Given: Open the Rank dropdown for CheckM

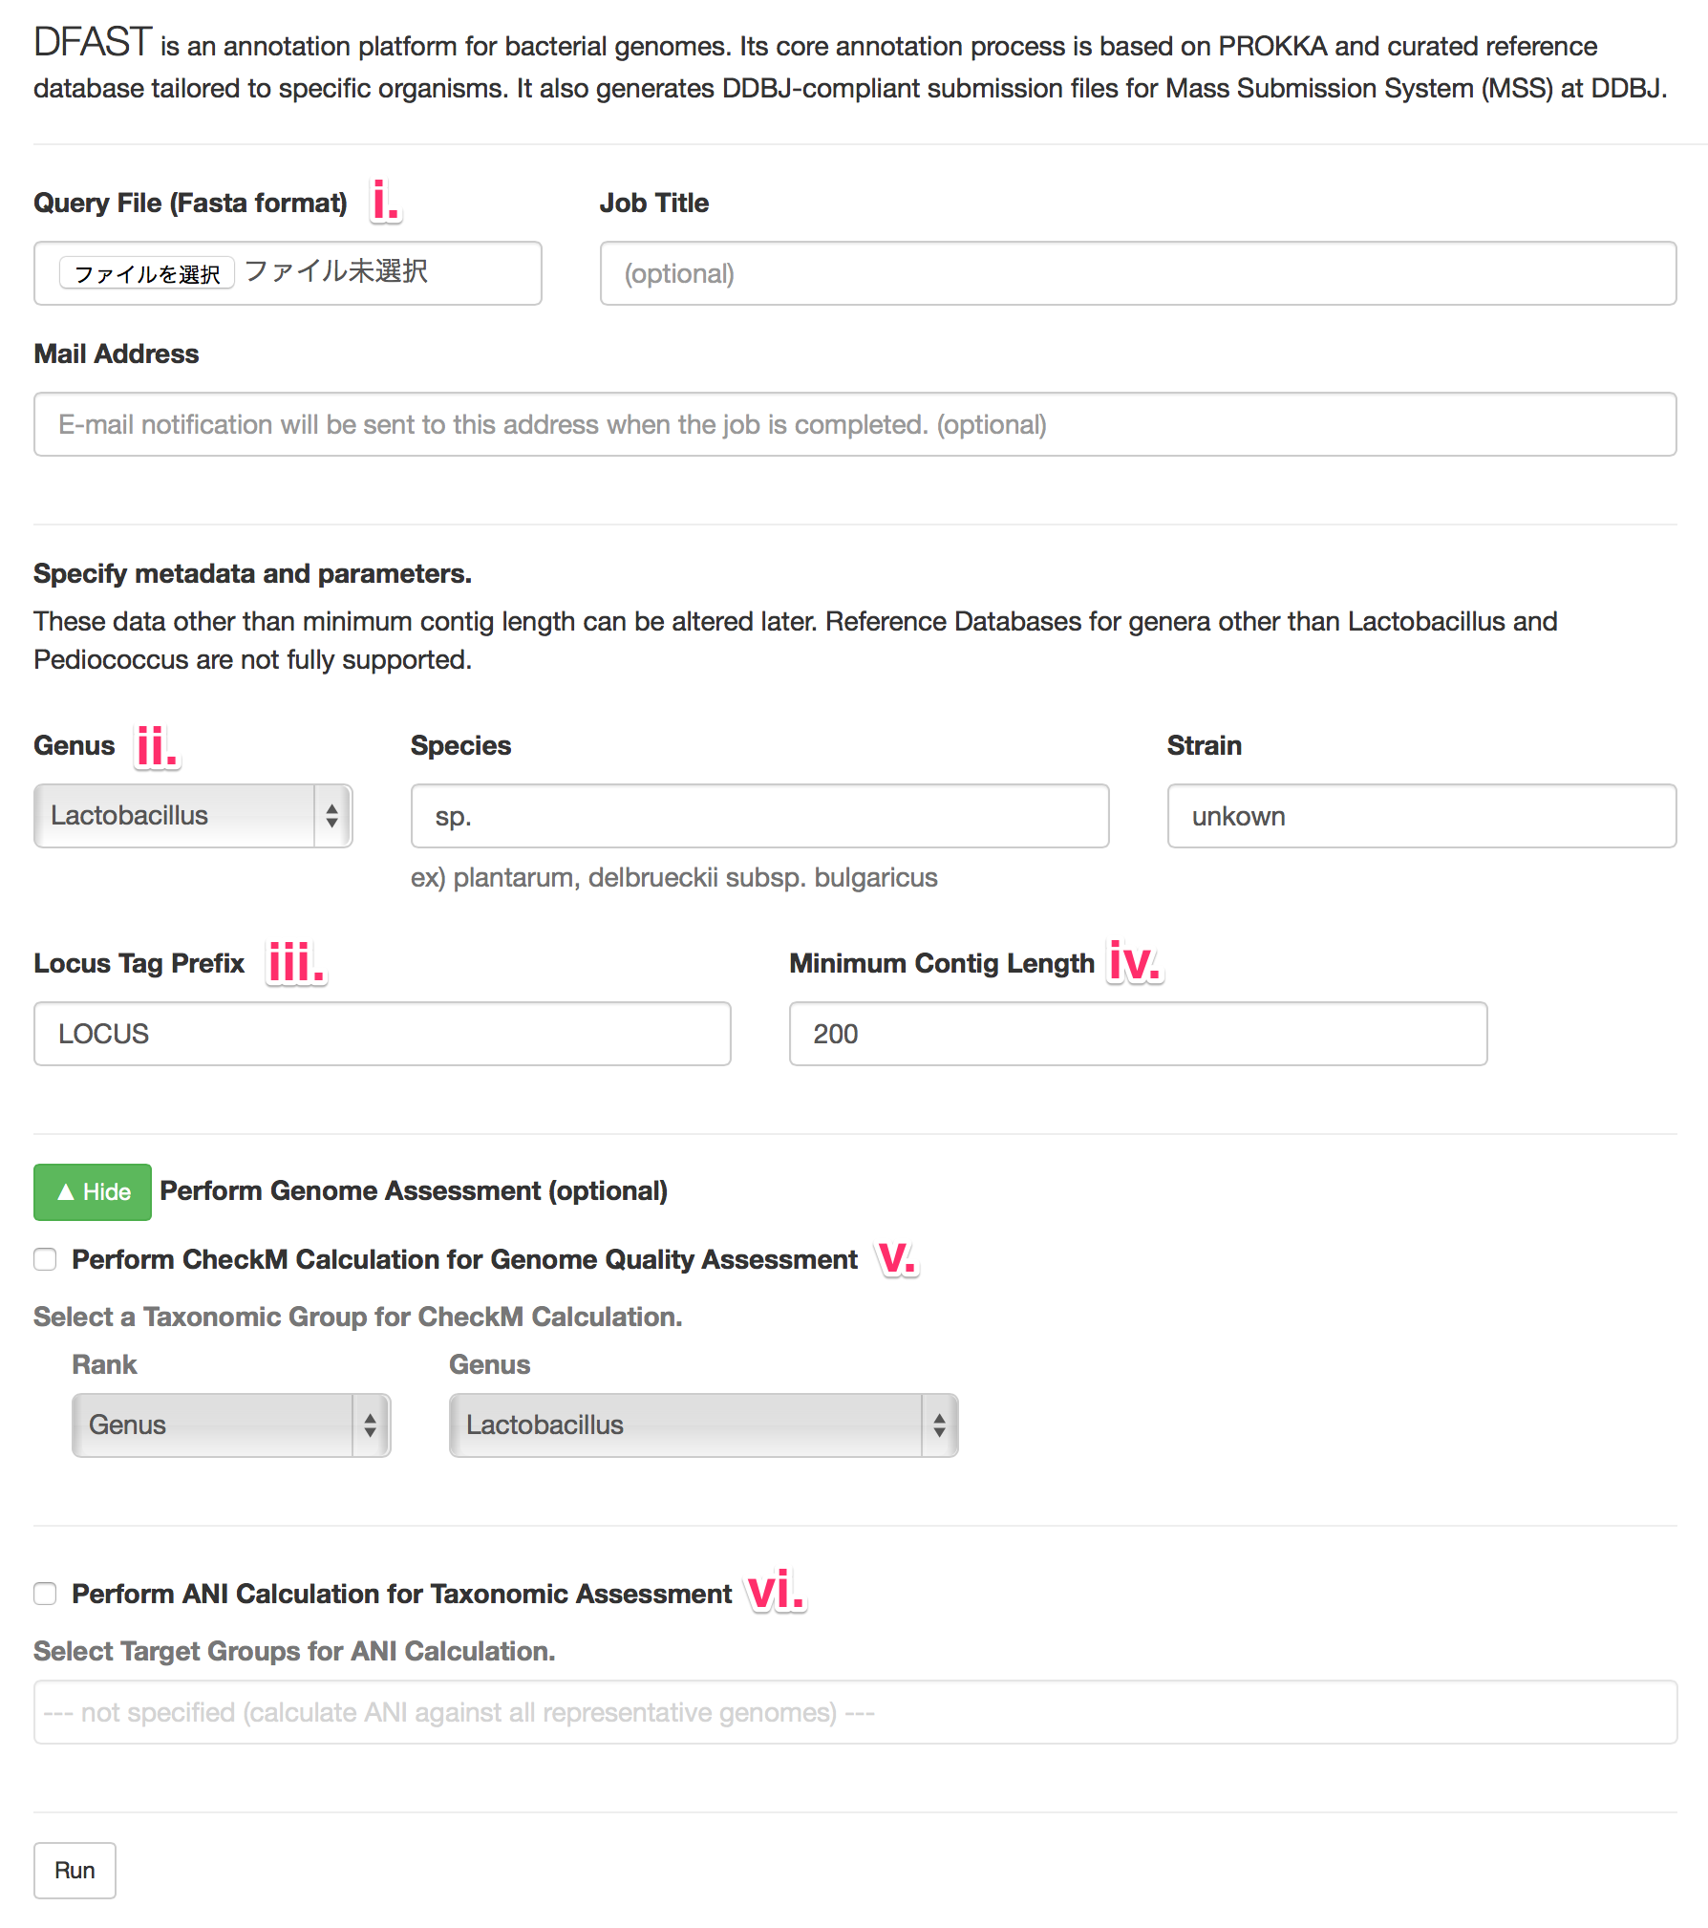Looking at the screenshot, I should point(231,1425).
